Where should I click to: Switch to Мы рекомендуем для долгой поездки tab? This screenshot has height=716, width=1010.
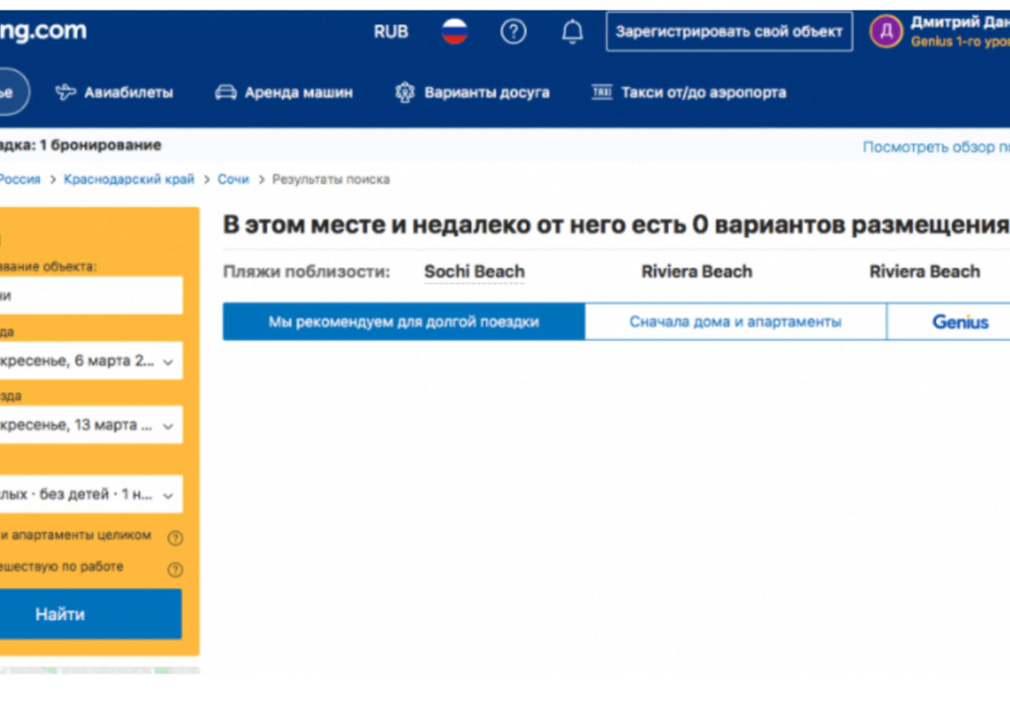click(x=404, y=322)
